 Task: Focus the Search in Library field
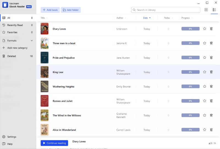click(166, 10)
